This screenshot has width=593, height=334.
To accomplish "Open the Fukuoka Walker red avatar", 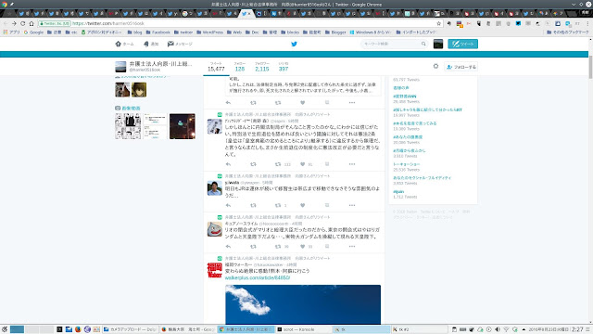I will tap(214, 270).
